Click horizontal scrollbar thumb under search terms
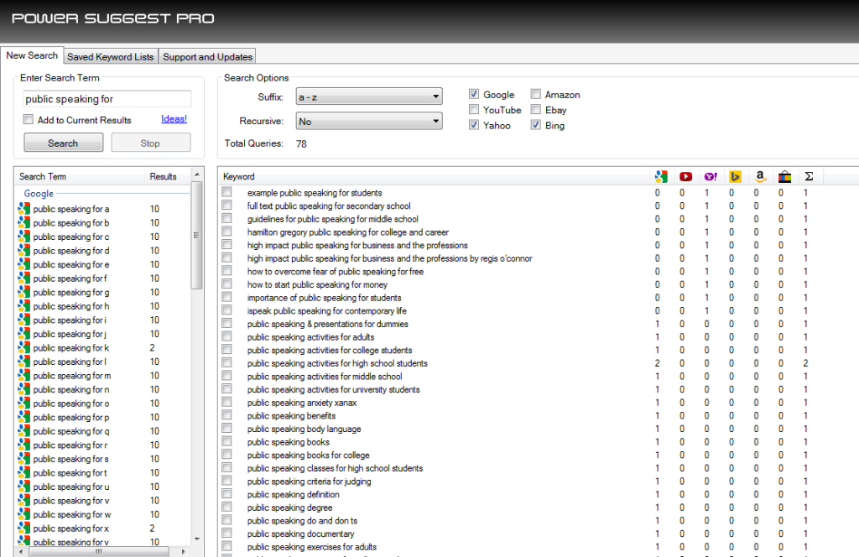Image resolution: width=859 pixels, height=557 pixels. click(x=98, y=551)
